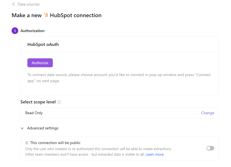This screenshot has width=231, height=167.
Task: Open the Learn more link
Action: pos(155,154)
